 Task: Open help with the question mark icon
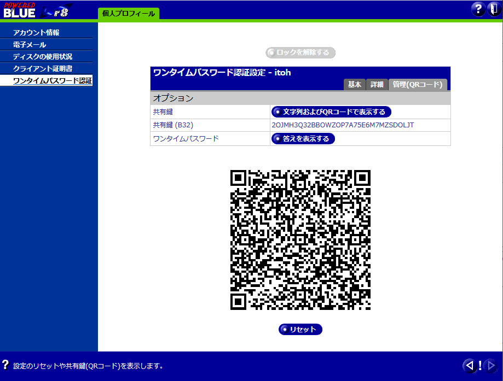[x=478, y=9]
